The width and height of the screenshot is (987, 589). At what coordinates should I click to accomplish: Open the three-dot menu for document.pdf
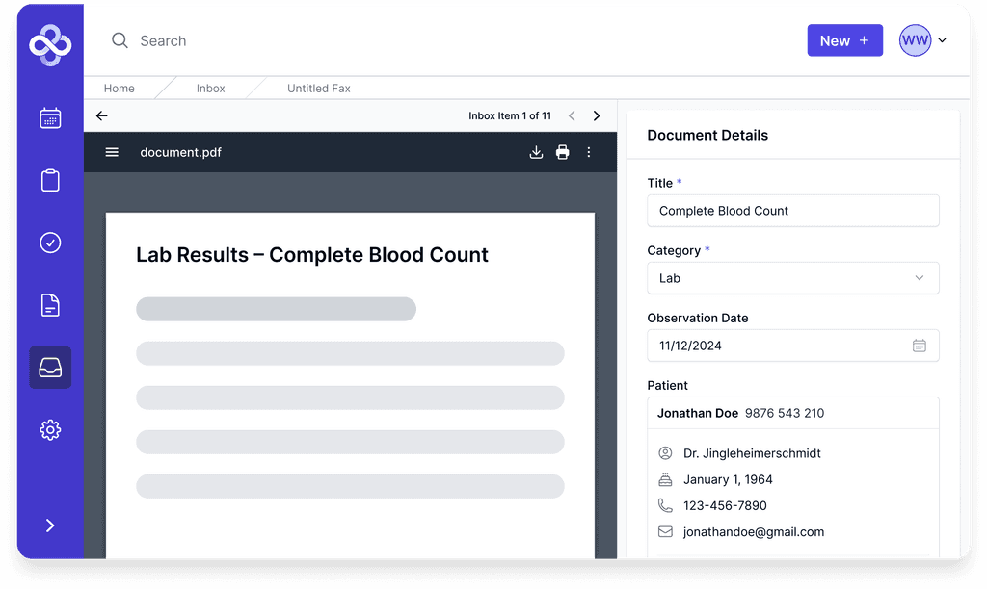point(589,152)
